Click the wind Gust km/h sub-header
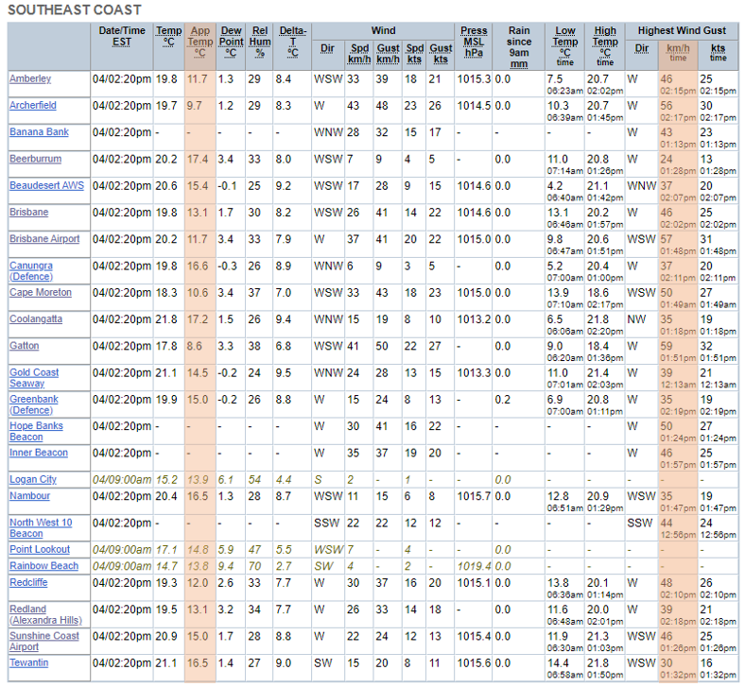Image resolution: width=745 pixels, height=687 pixels. 388,54
